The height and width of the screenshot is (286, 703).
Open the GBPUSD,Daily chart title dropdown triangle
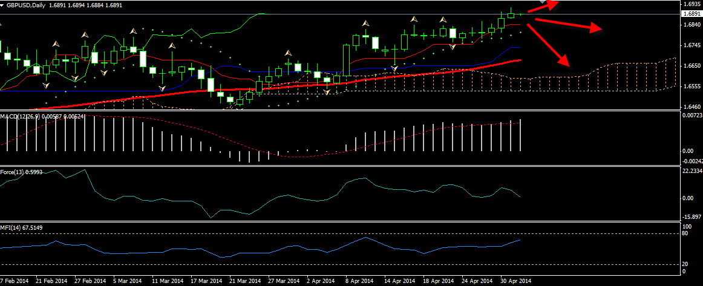coord(3,4)
